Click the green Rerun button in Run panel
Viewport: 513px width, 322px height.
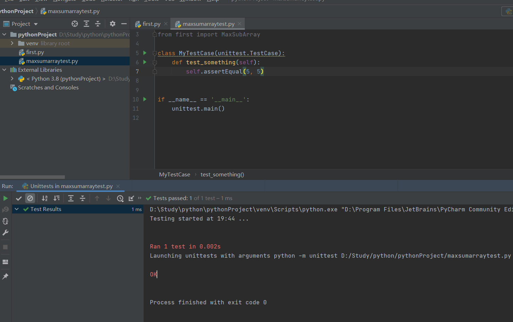pyautogui.click(x=5, y=198)
